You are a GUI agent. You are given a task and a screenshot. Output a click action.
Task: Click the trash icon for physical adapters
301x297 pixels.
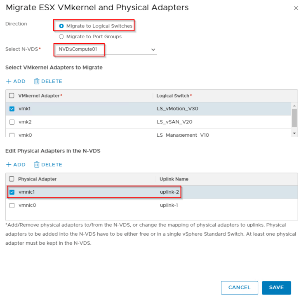pos(37,165)
